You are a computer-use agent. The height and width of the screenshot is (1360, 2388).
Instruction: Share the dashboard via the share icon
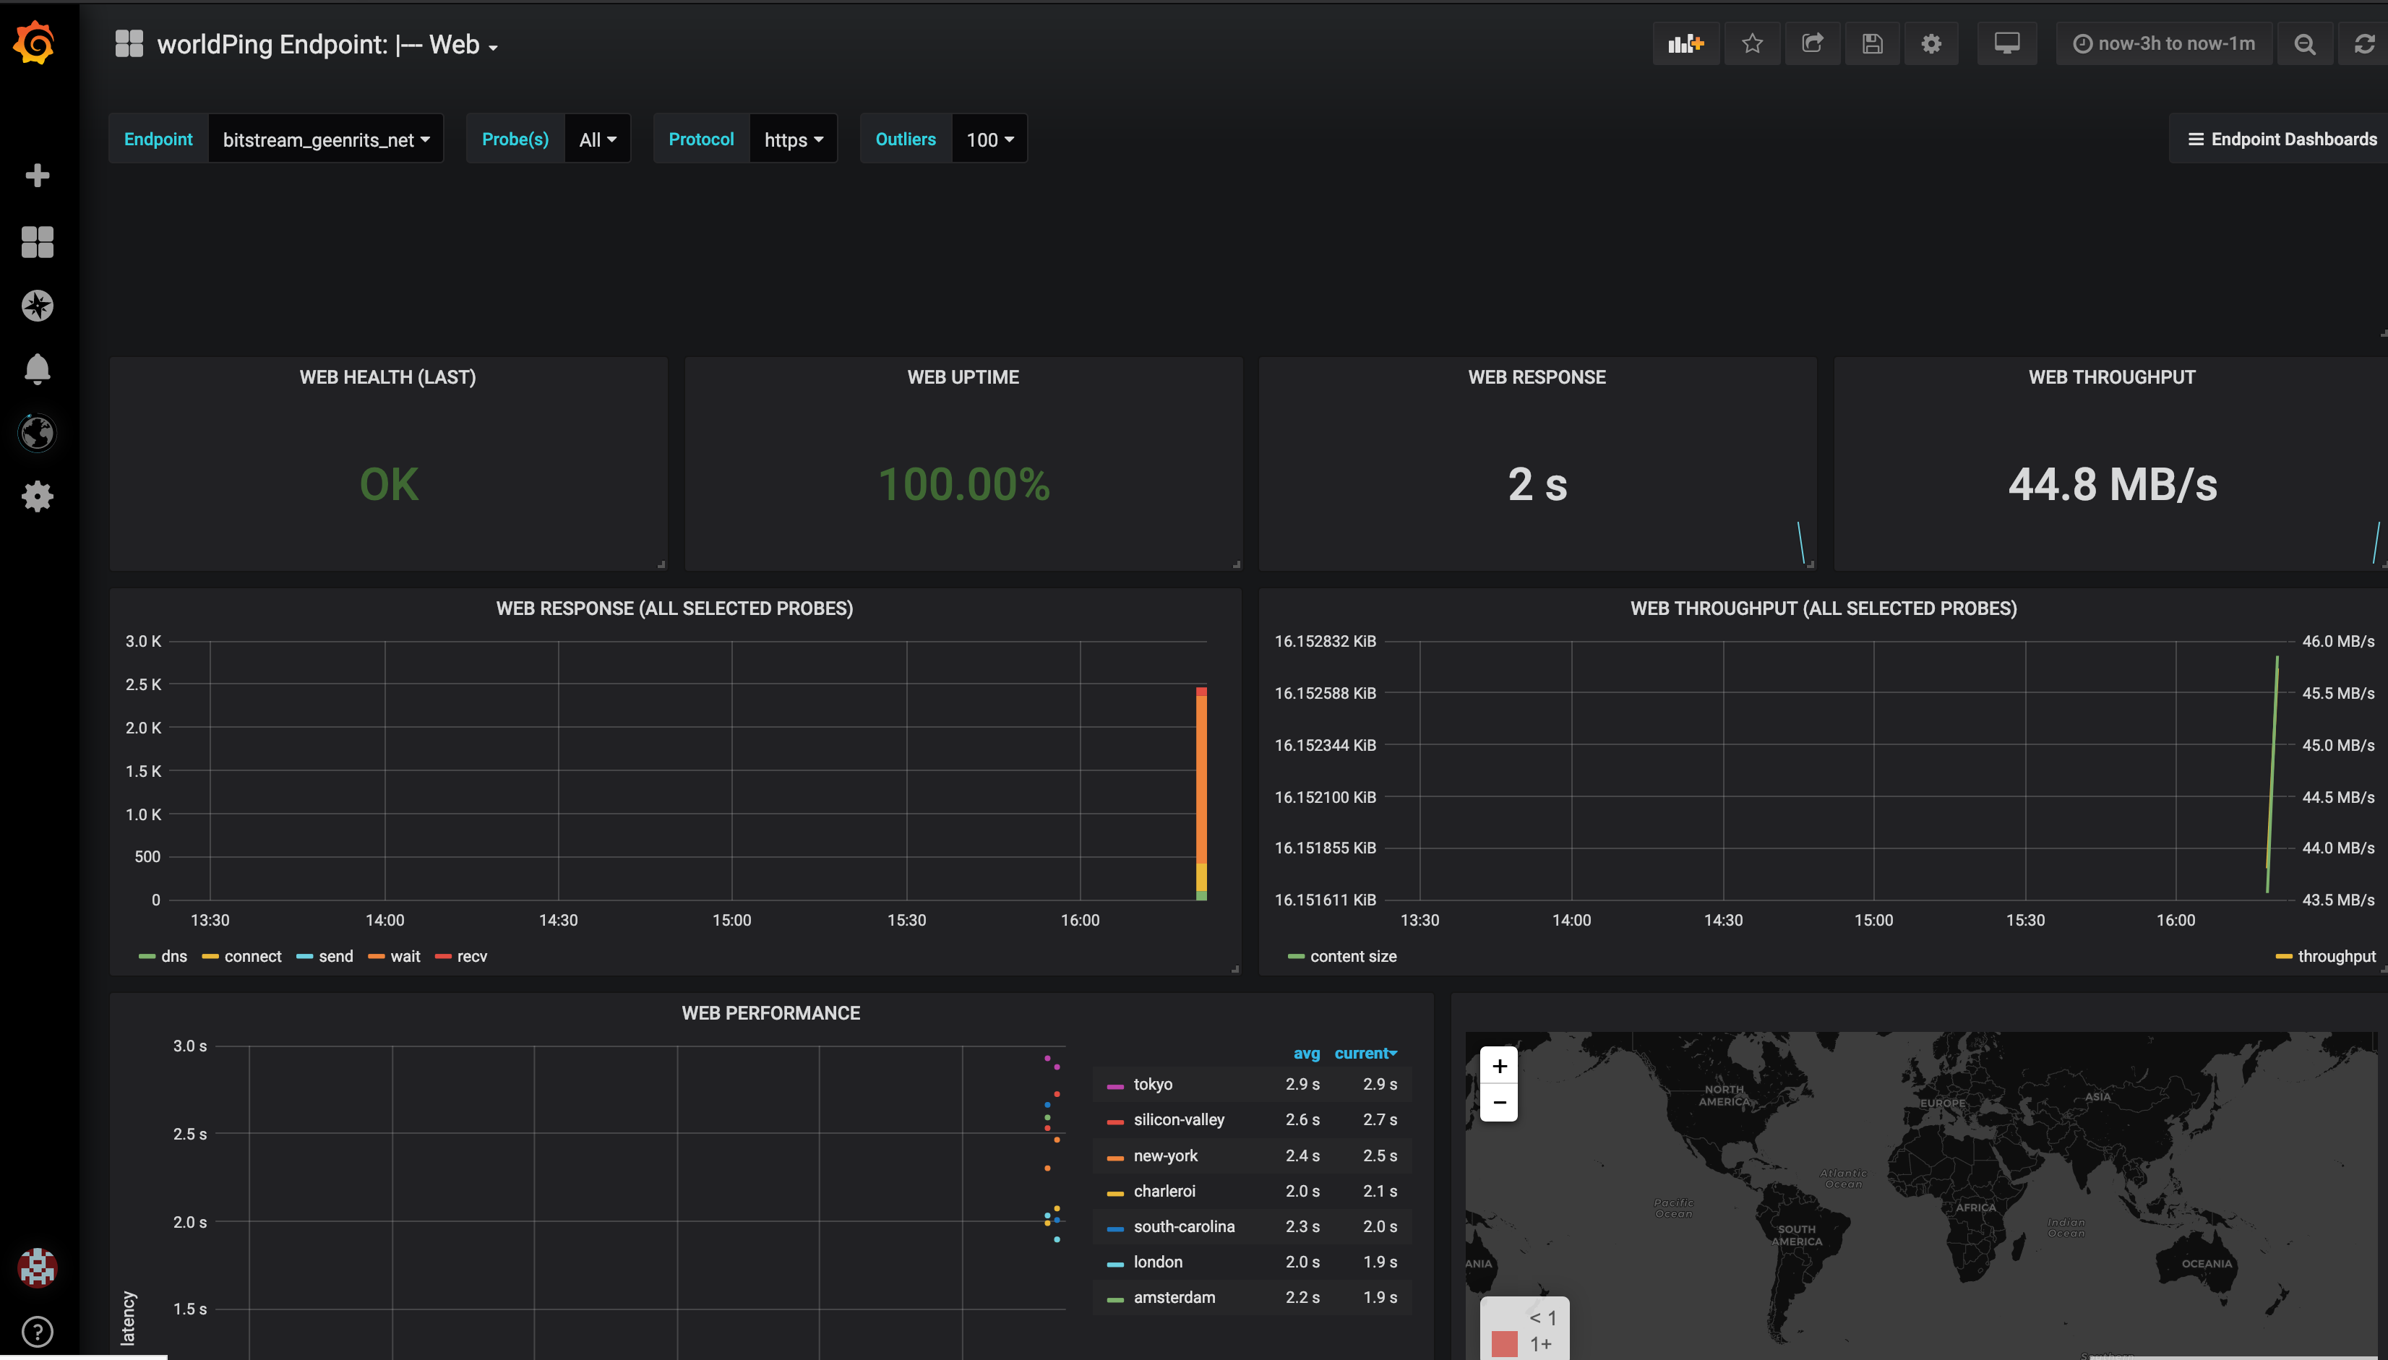click(x=1813, y=43)
